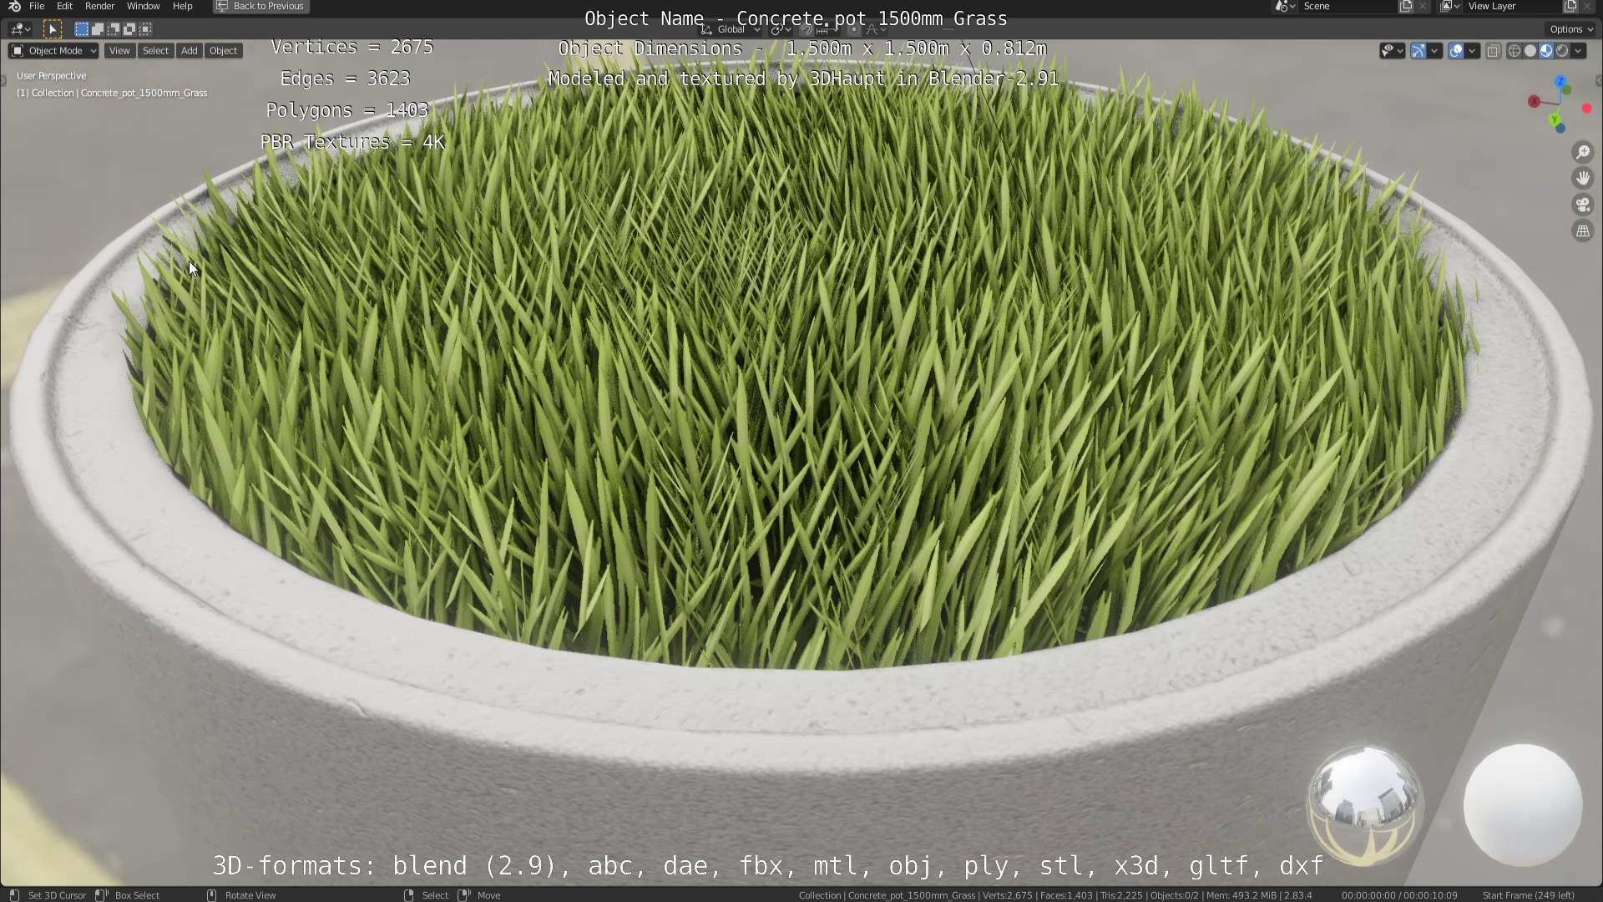Toggle X-Ray mode
The width and height of the screenshot is (1603, 902).
[1494, 51]
